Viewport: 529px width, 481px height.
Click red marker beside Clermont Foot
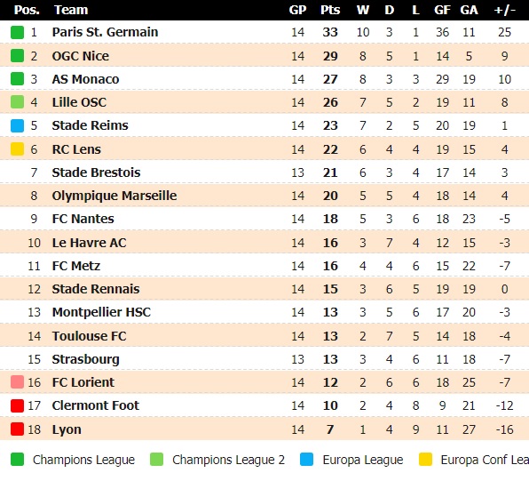pos(17,405)
